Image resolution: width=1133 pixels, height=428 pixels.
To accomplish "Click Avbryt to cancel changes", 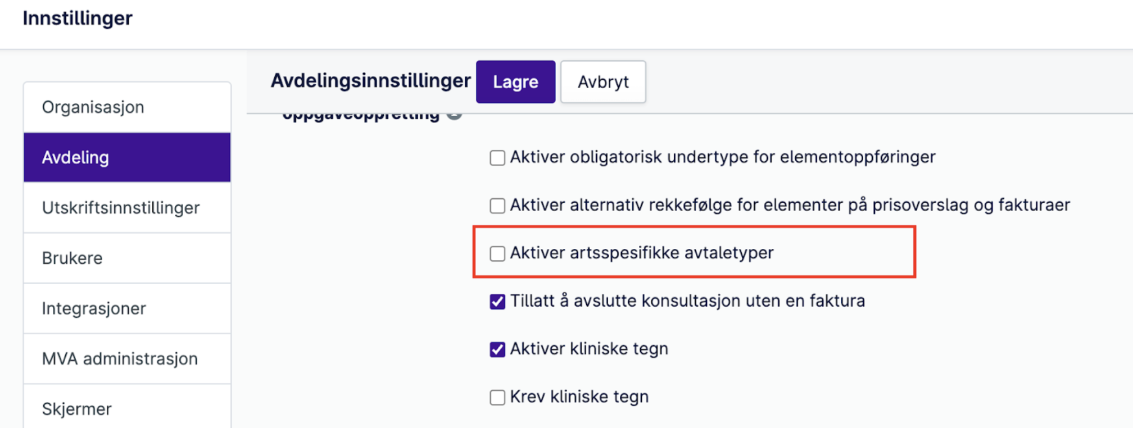I will [x=603, y=82].
